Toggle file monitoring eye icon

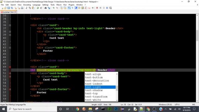coord(93,8)
